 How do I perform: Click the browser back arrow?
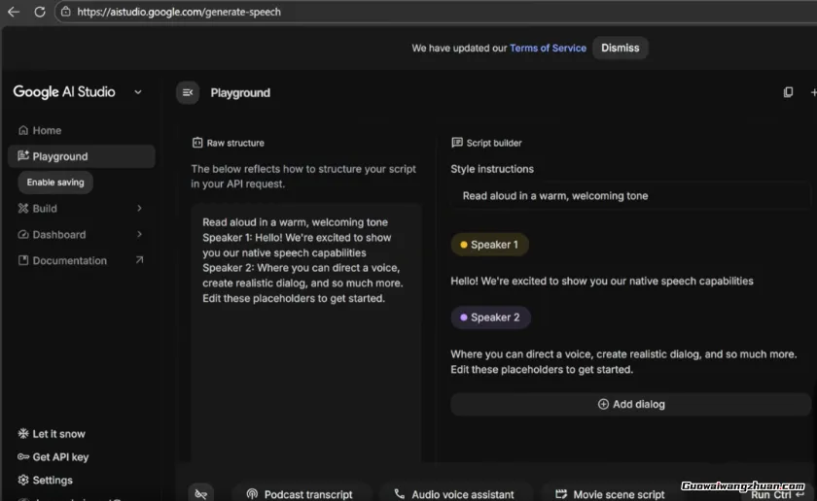[x=14, y=12]
